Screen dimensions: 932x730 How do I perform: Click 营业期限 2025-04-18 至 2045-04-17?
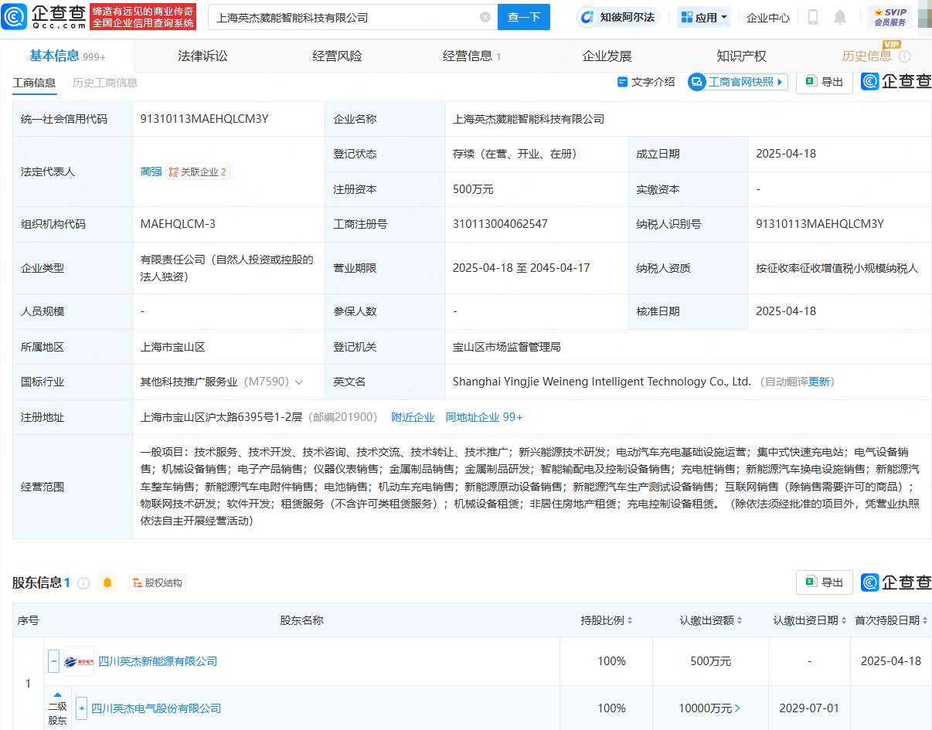[x=522, y=268]
